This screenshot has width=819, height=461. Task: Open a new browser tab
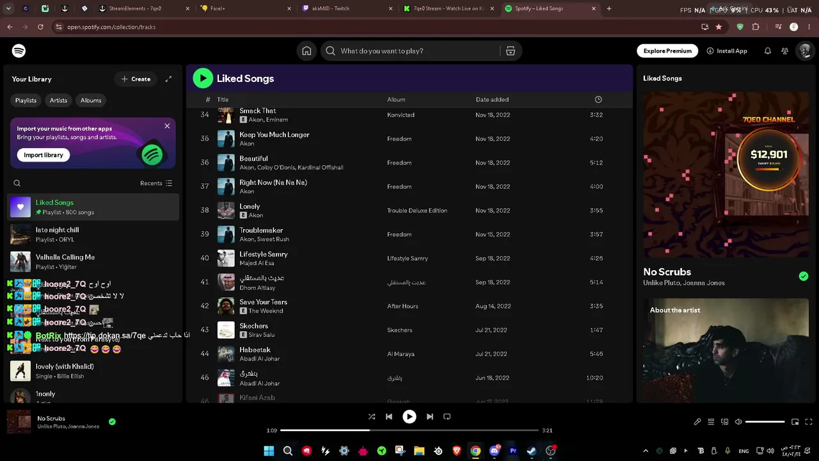click(x=608, y=8)
